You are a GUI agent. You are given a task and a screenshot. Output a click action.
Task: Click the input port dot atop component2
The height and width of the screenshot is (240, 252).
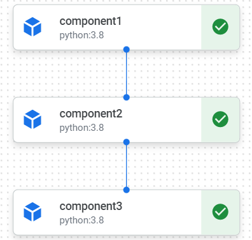[127, 98]
